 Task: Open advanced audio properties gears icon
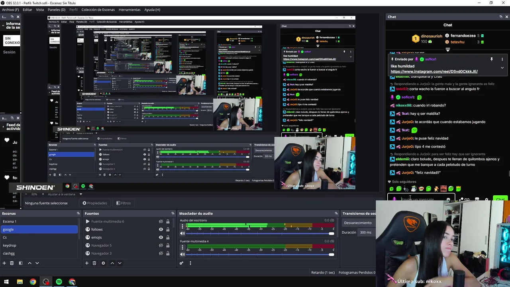[182, 263]
